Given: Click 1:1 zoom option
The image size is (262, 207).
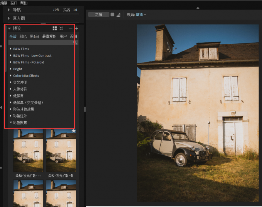Looking at the screenshot, I should click(75, 10).
